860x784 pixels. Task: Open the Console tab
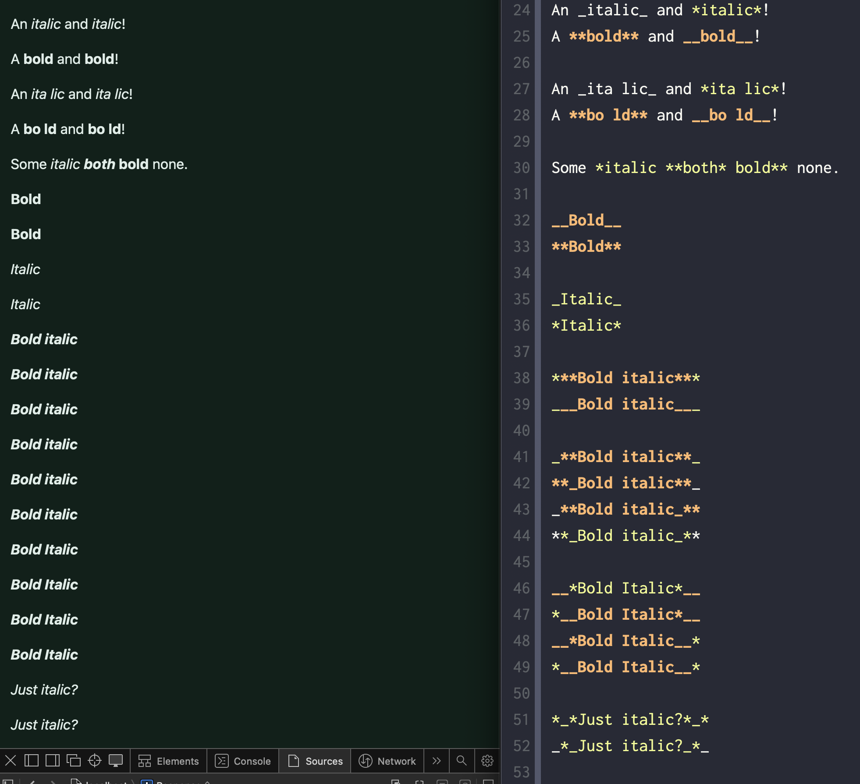point(243,761)
